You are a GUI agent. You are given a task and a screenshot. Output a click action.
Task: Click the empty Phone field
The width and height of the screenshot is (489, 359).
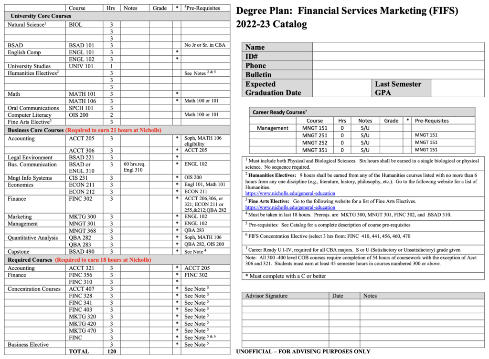pyautogui.click(x=398, y=65)
